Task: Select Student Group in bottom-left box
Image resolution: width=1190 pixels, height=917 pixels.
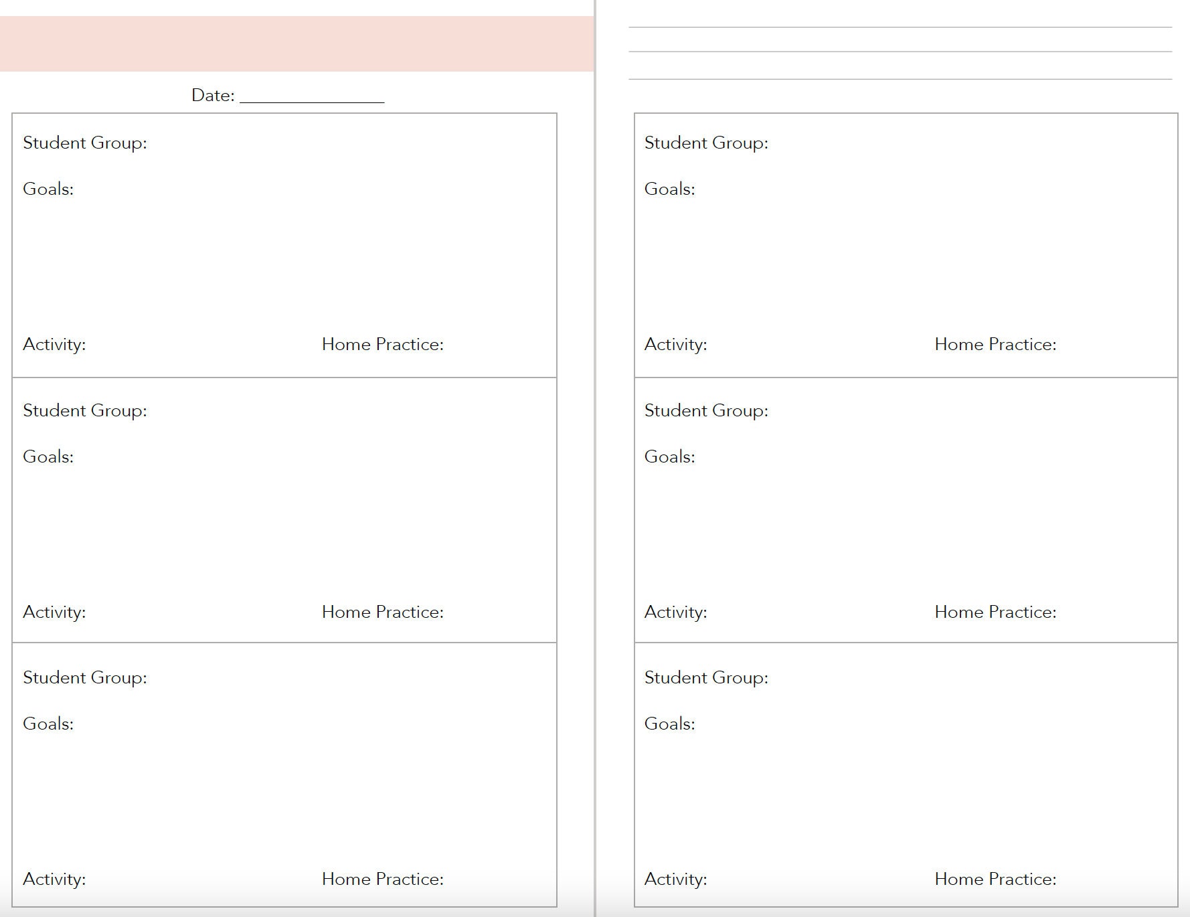Action: pyautogui.click(x=85, y=678)
